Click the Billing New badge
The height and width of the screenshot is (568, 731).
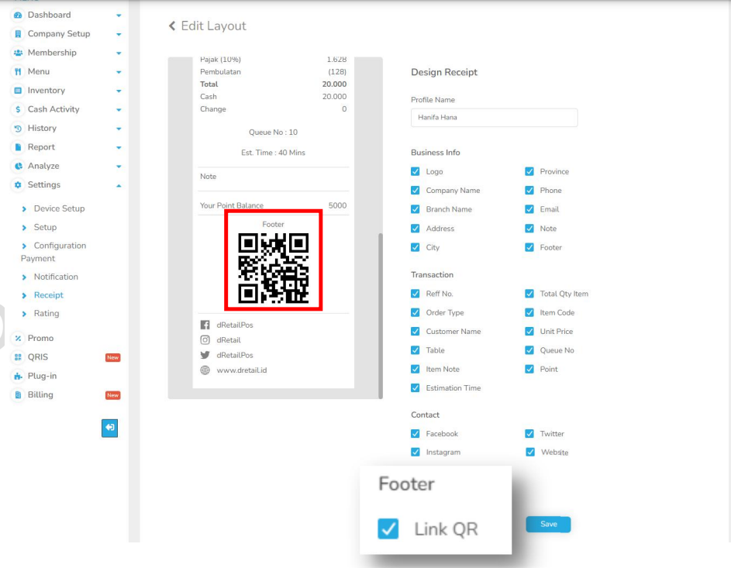click(x=113, y=395)
